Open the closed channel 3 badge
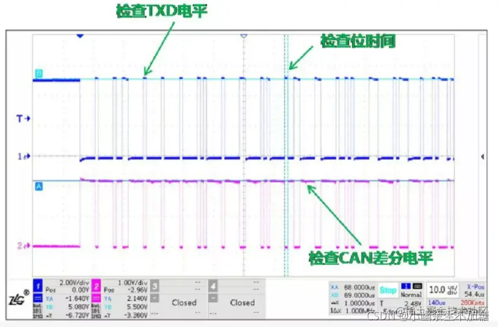This screenshot has width=498, height=327. [154, 286]
